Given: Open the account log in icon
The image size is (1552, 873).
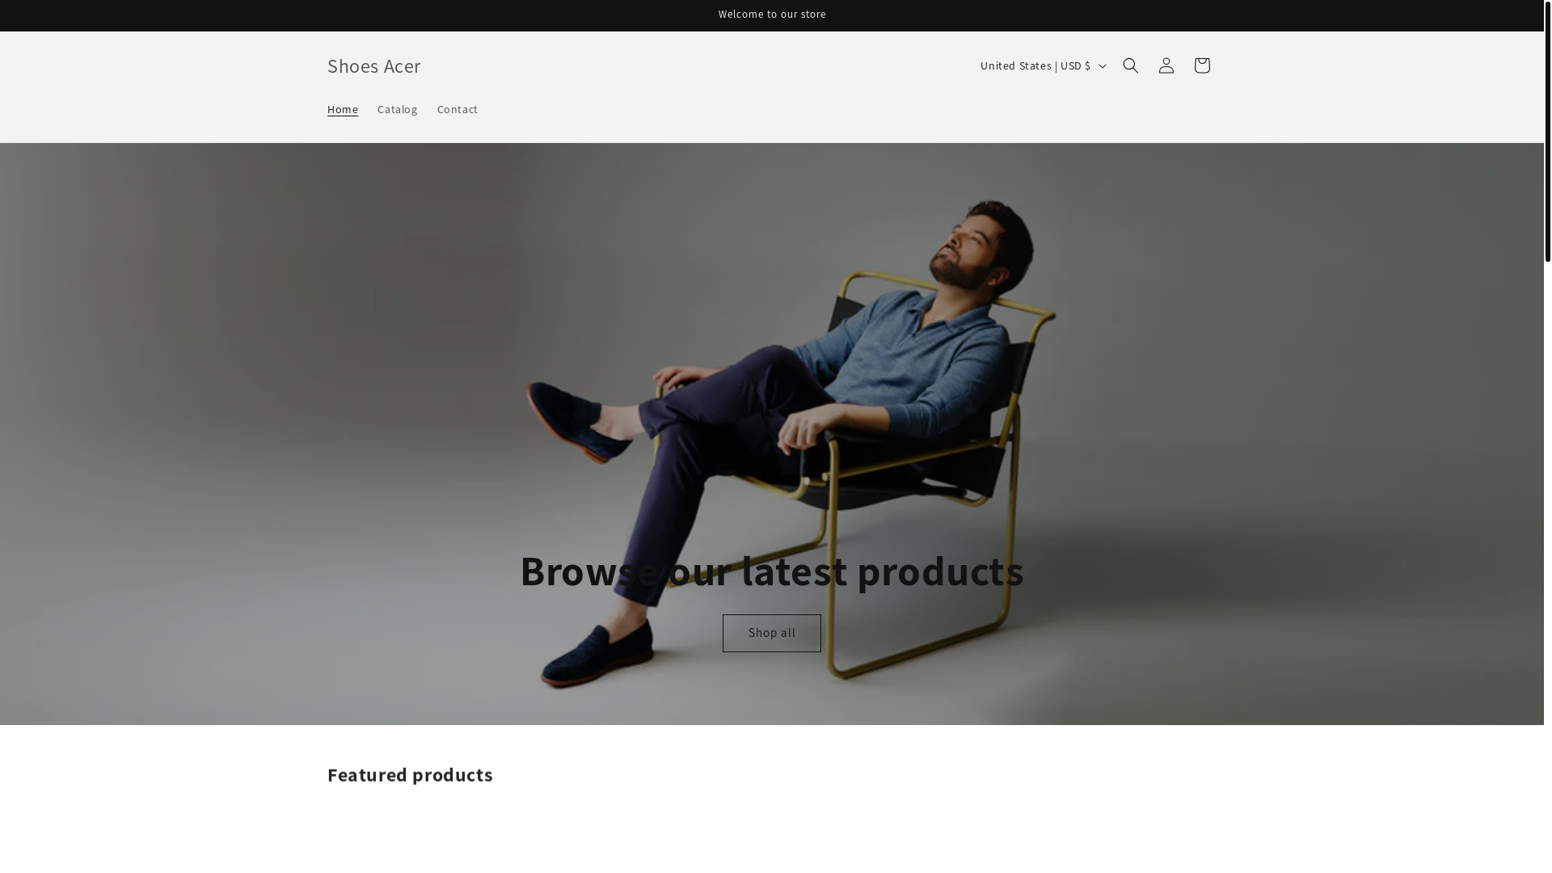Looking at the screenshot, I should [x=1166, y=65].
